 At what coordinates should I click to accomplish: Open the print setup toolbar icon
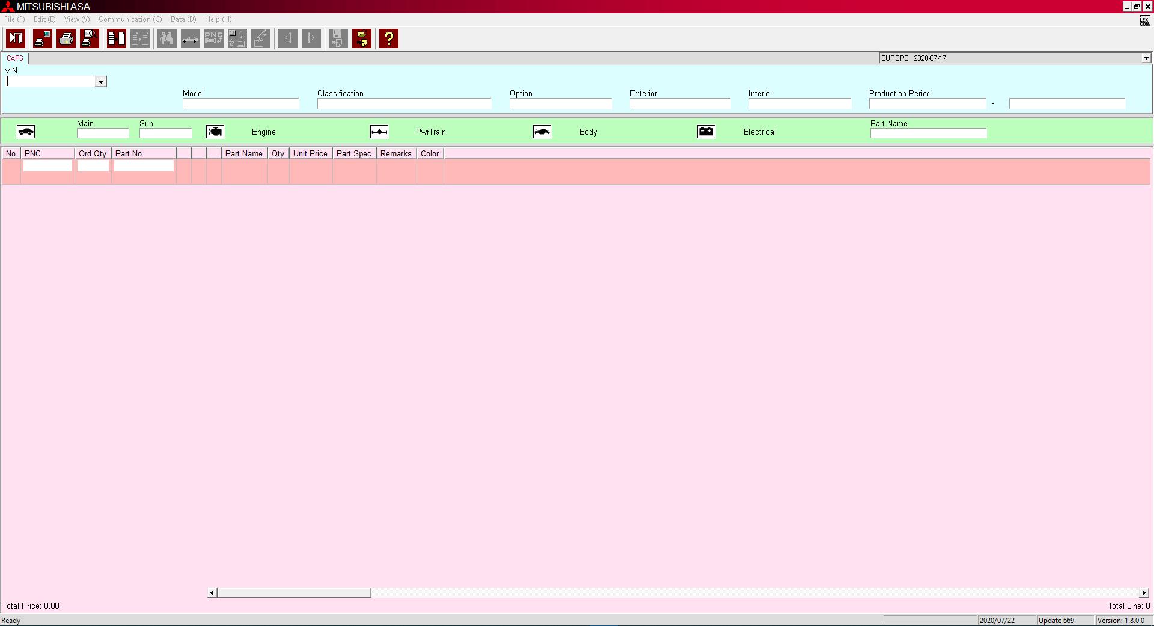click(42, 39)
